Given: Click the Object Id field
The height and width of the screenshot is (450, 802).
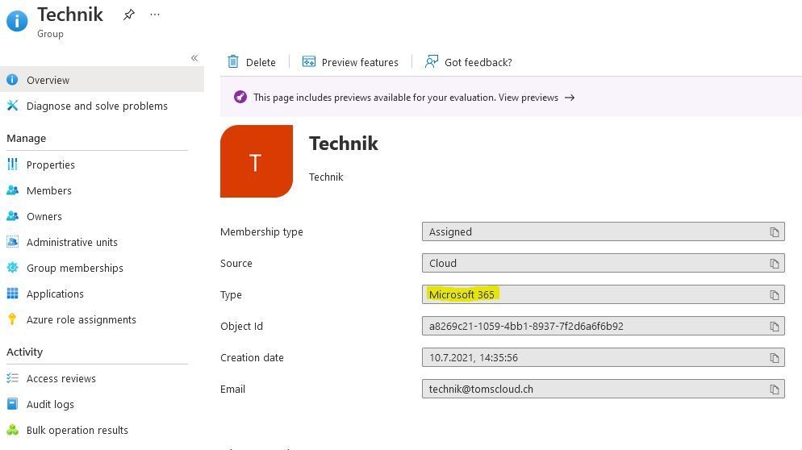Looking at the screenshot, I should point(603,326).
